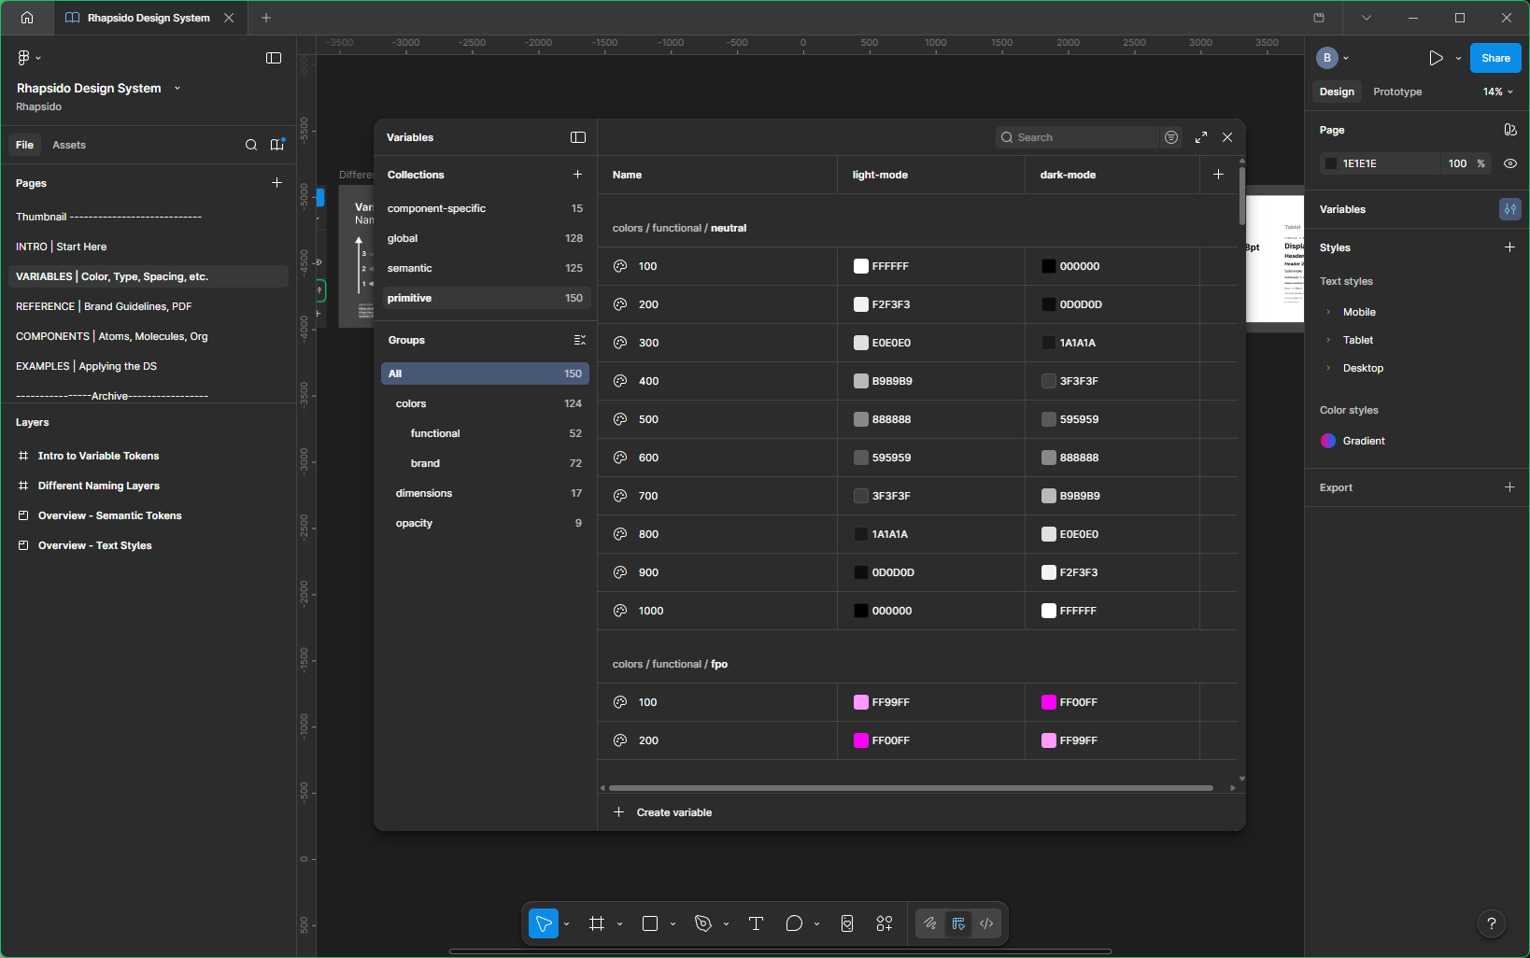This screenshot has height=958, width=1530.
Task: Click the search icon in the left sidebar
Action: [x=250, y=145]
